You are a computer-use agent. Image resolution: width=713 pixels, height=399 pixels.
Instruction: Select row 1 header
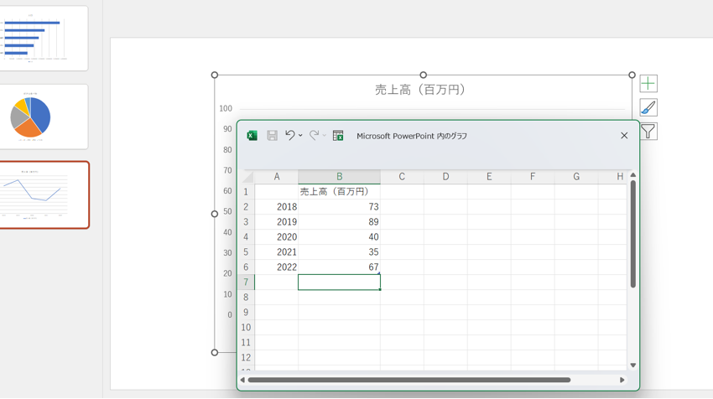click(x=246, y=192)
